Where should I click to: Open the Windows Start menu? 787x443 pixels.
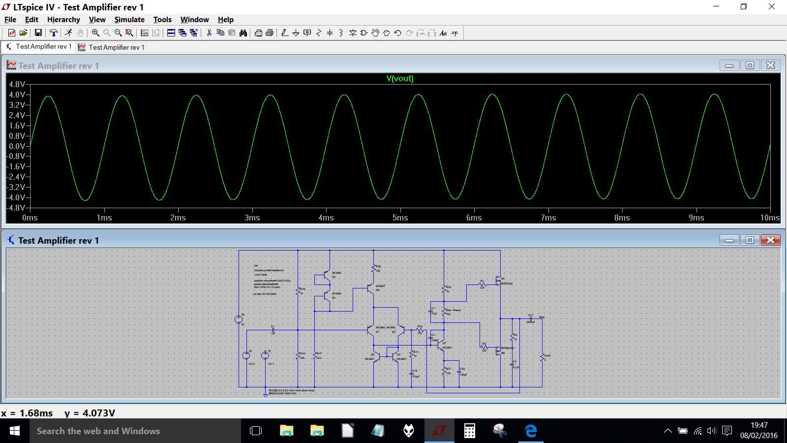(x=15, y=431)
